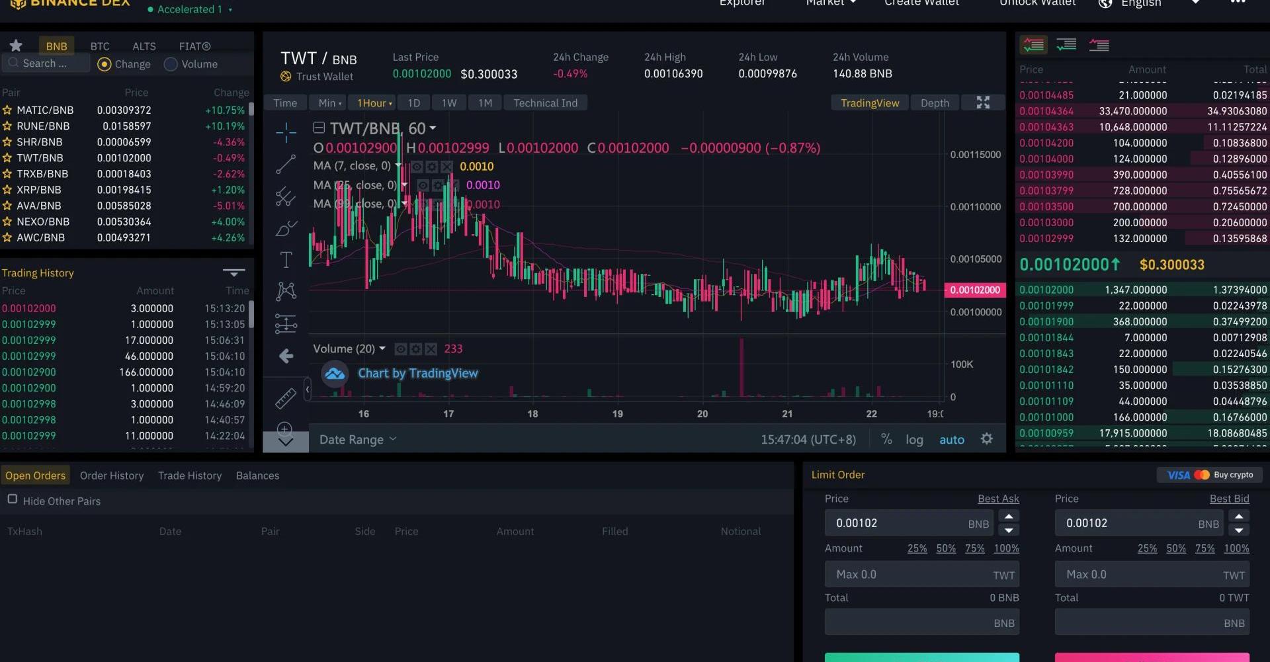The image size is (1270, 662).
Task: Select the pitchfork drawing tool
Action: pyautogui.click(x=286, y=196)
